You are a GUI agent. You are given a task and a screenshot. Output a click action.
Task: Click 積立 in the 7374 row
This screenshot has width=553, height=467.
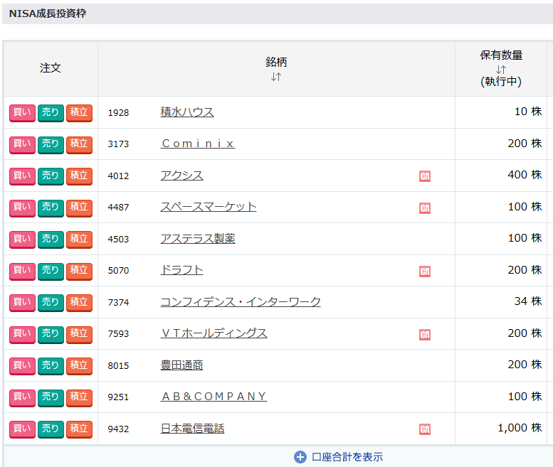[79, 303]
